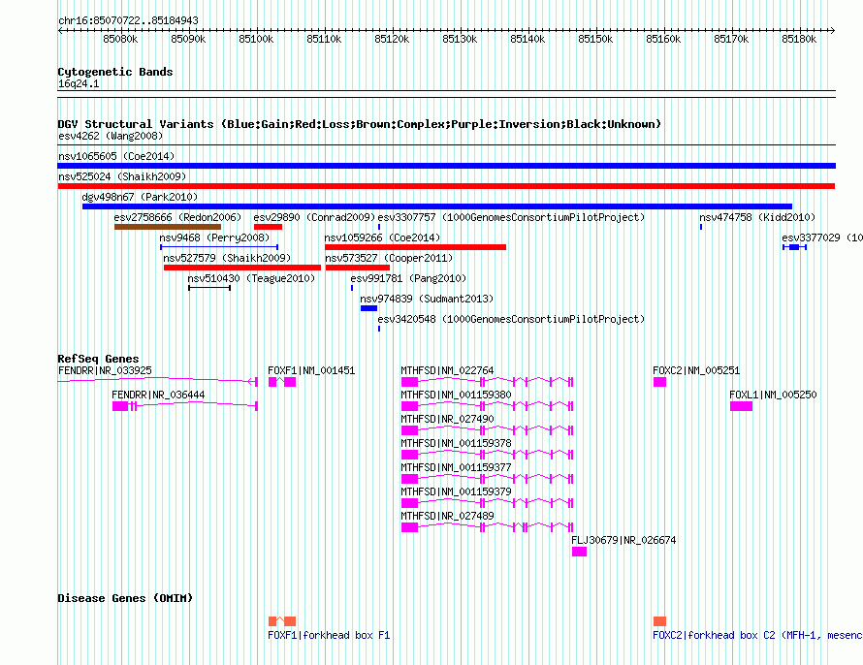Click the nsv525024 (Shaikh2009) red loss bar
This screenshot has width=863, height=665.
pos(446,186)
